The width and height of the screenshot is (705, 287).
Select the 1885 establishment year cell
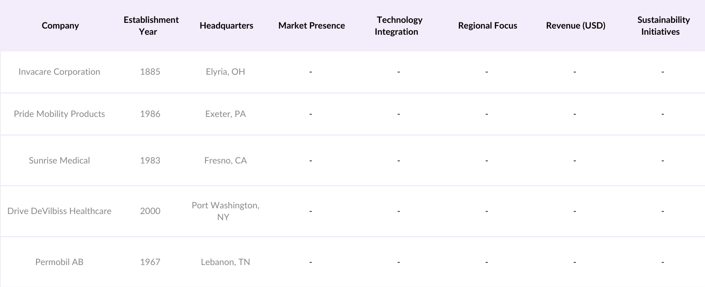coord(150,72)
